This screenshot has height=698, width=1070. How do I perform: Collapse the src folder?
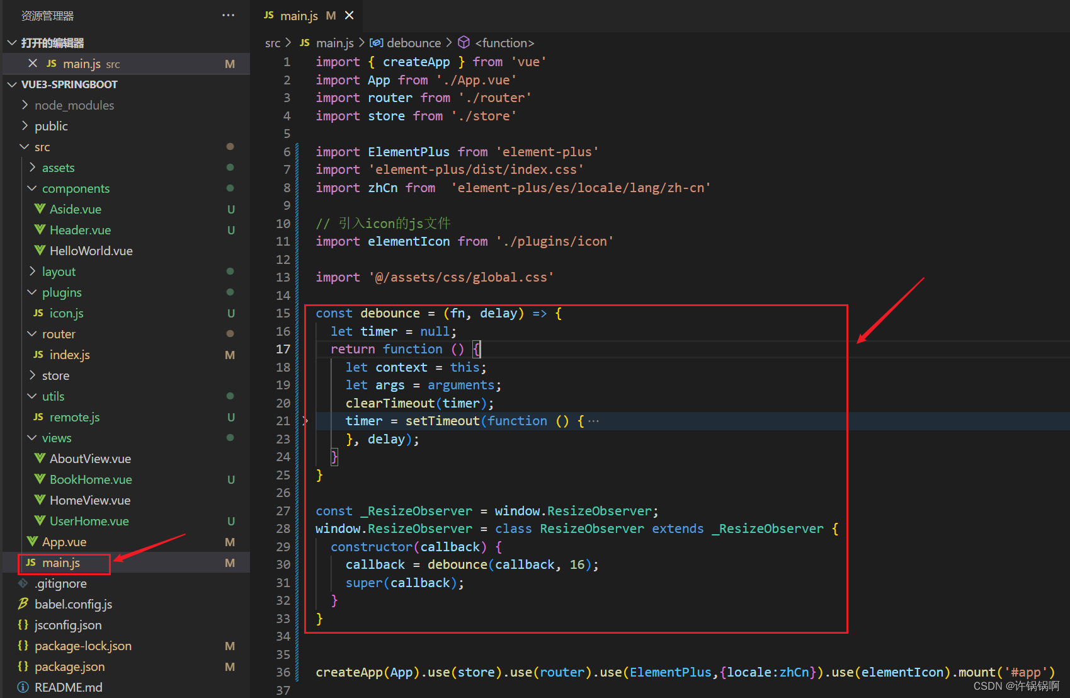coord(25,147)
